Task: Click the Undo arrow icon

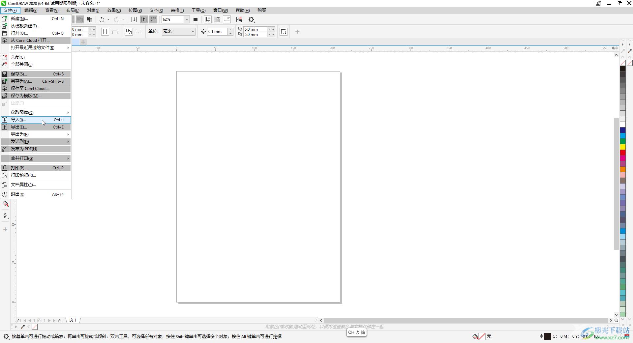Action: [102, 20]
